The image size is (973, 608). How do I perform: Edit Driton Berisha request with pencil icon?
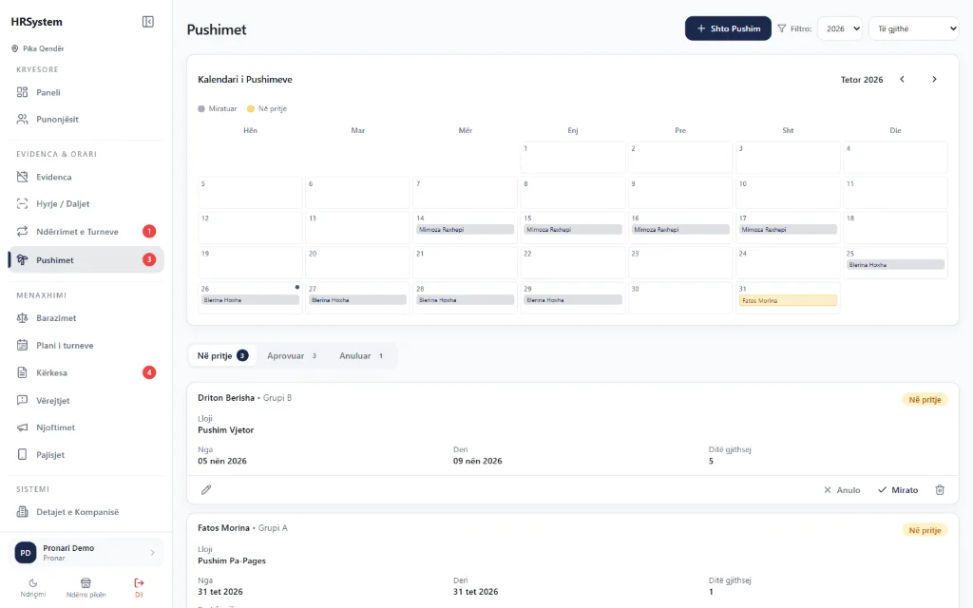[206, 489]
